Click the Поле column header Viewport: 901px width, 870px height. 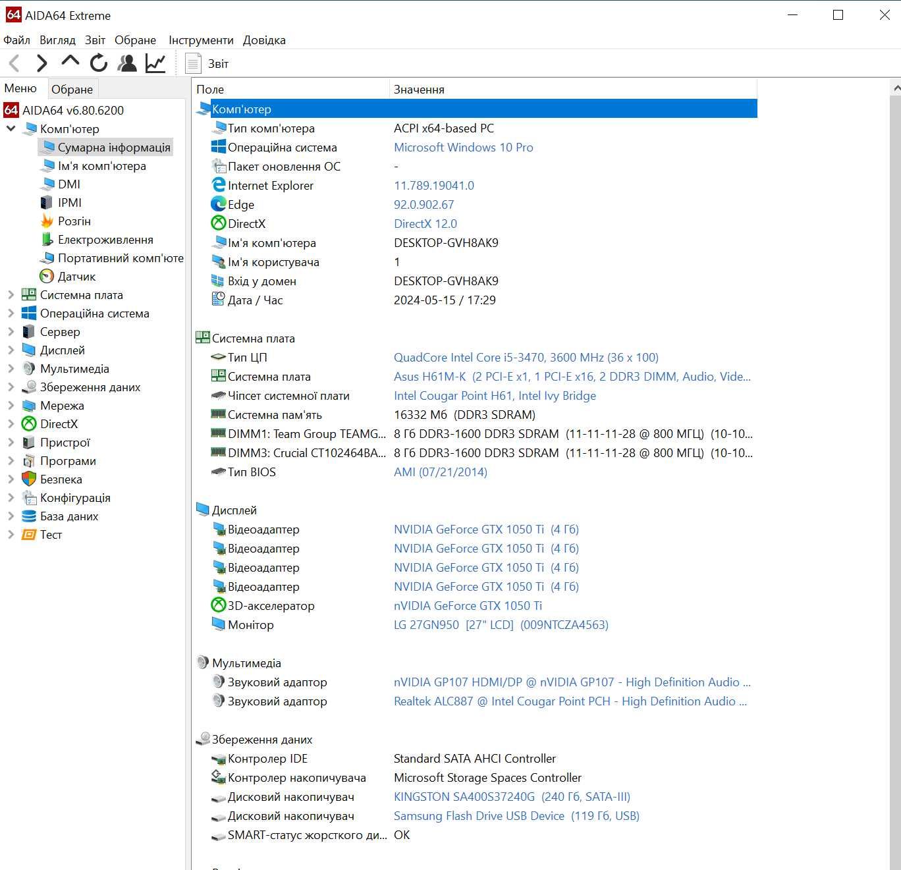(x=290, y=89)
